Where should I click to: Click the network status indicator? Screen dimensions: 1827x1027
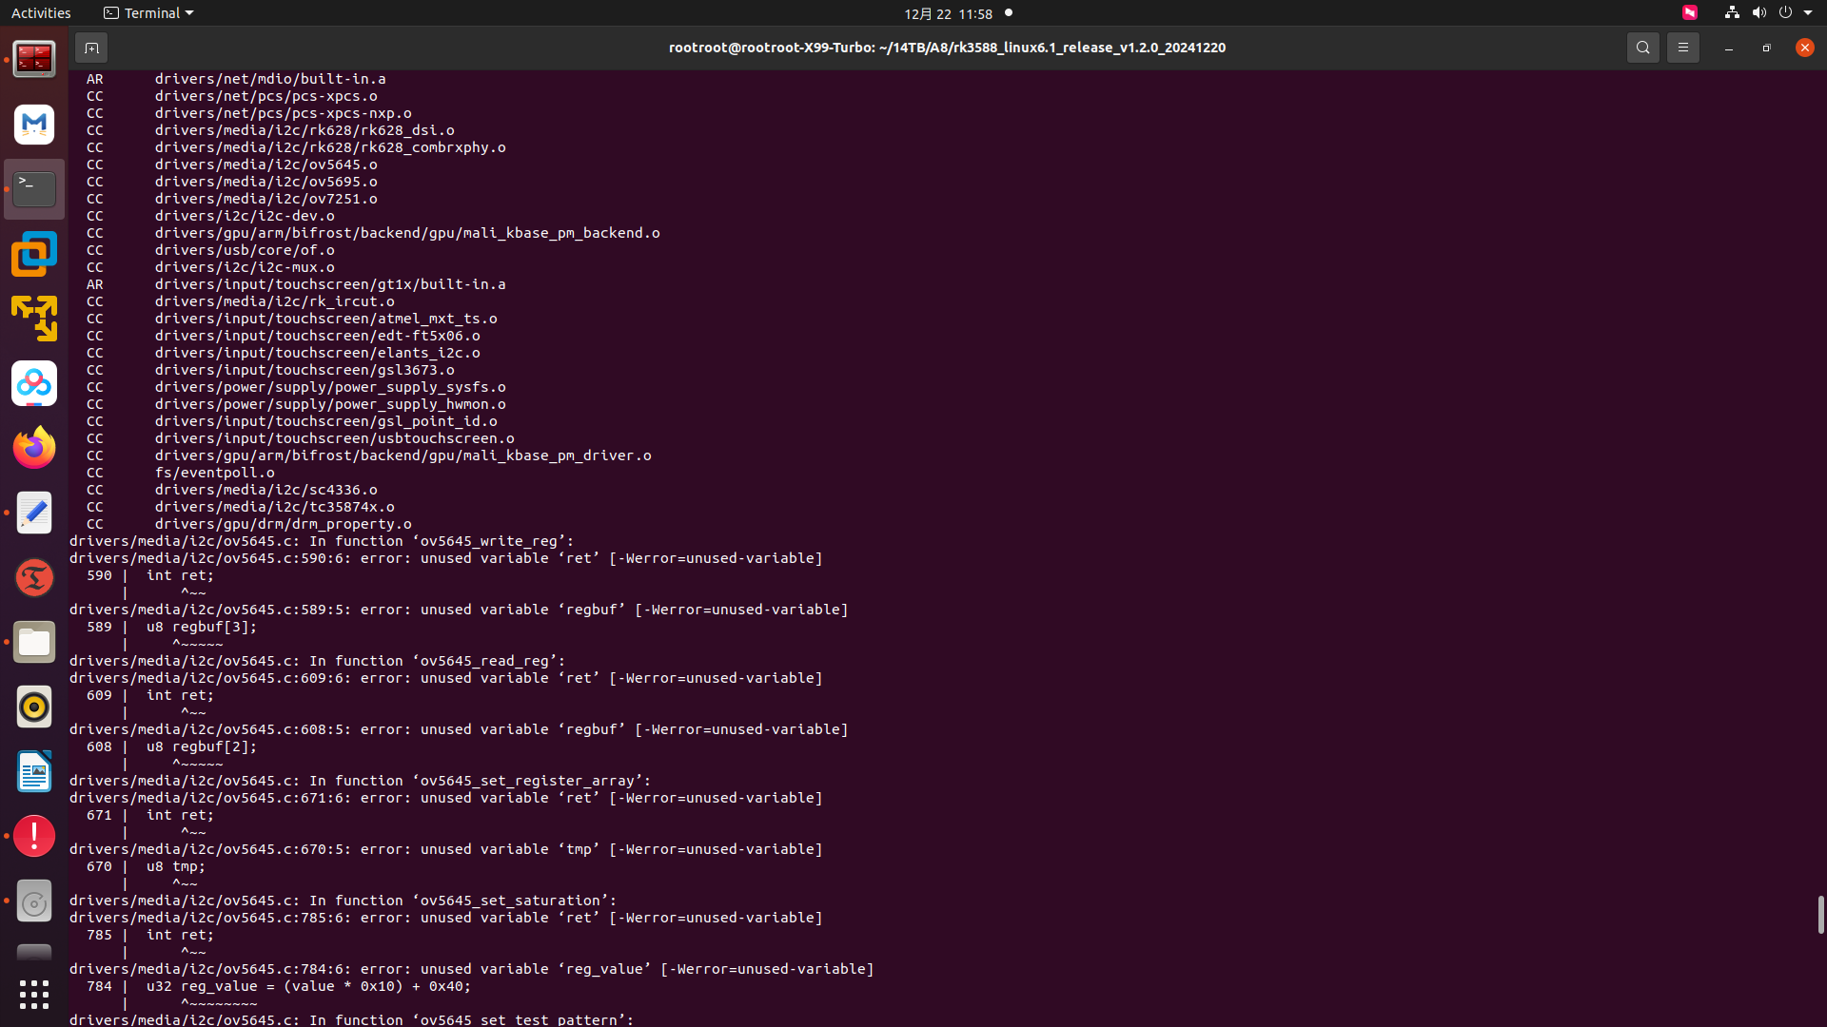pos(1732,12)
